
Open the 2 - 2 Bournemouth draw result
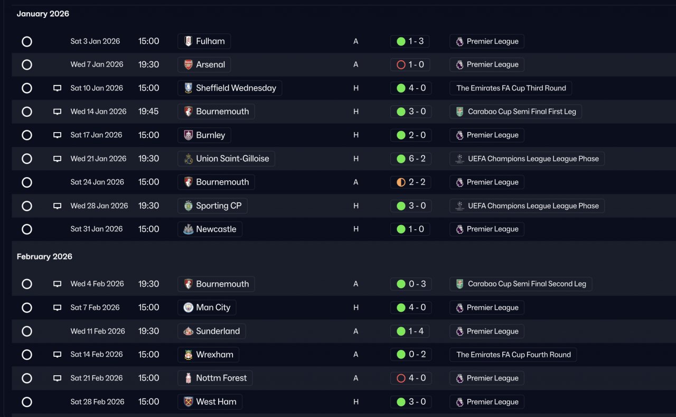[x=411, y=182]
